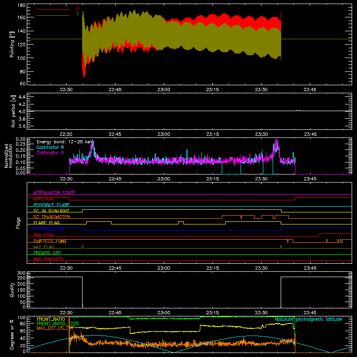The image size is (357, 357).
Task: Click 23:00 tick label under Flags plot
Action: click(164, 268)
